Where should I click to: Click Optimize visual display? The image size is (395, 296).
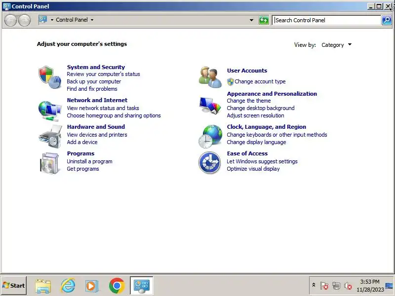[253, 169]
